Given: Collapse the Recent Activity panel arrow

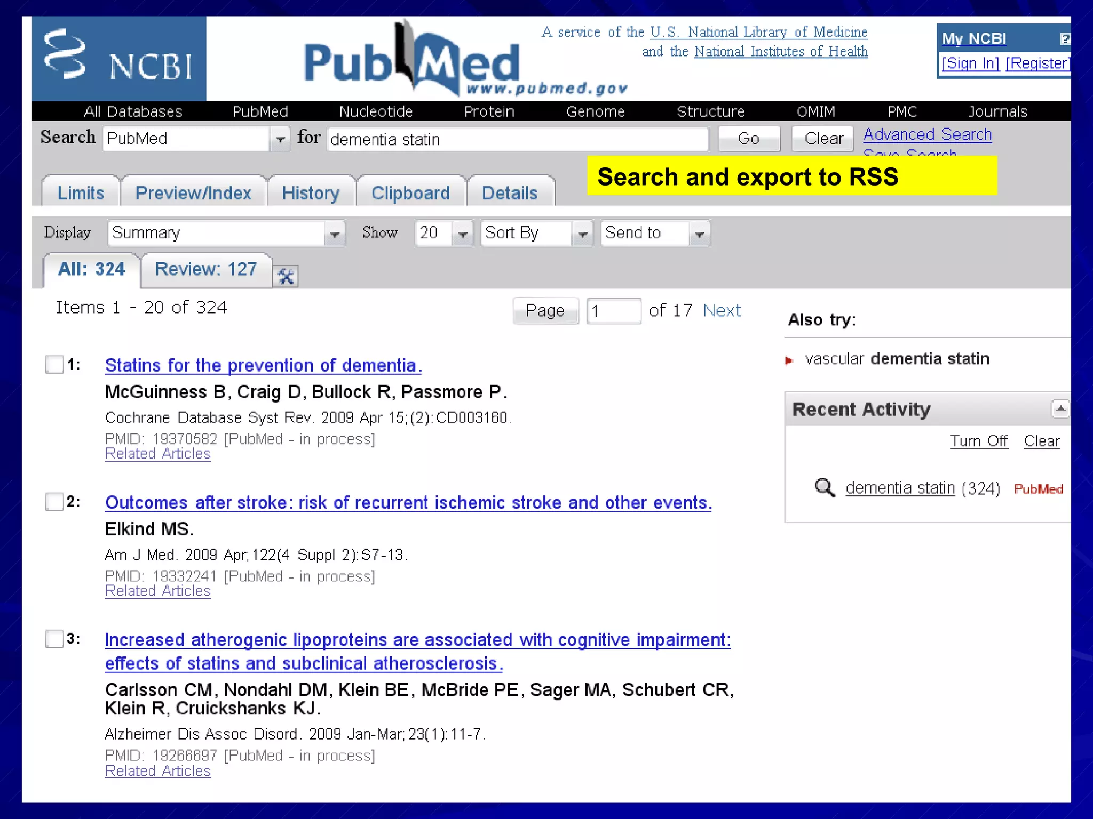Looking at the screenshot, I should [1060, 409].
